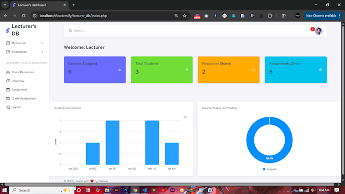Image resolution: width=345 pixels, height=194 pixels.
Task: Open the Windows Start menu
Action: click(5, 190)
